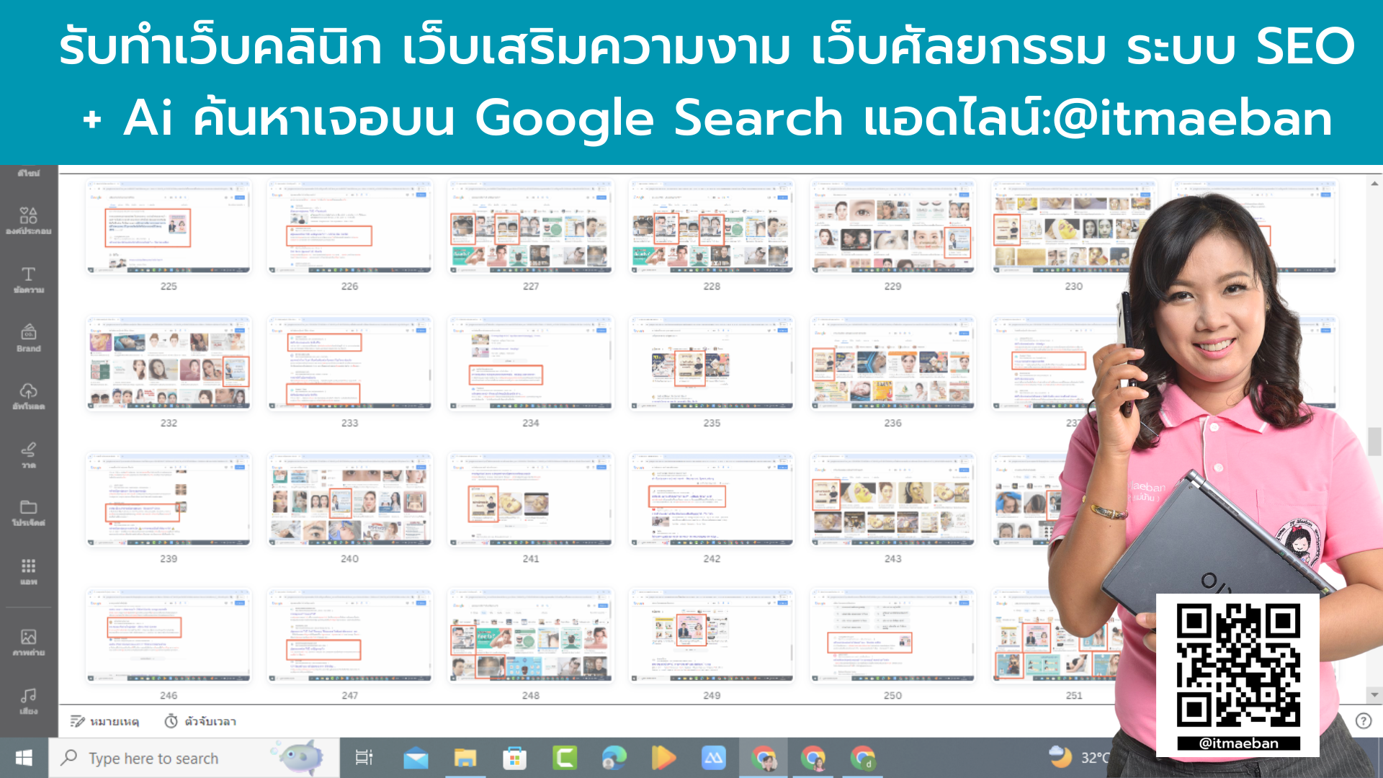Launch Google Chrome from the taskbar
Screen dimensions: 1383x778
pyautogui.click(x=764, y=758)
